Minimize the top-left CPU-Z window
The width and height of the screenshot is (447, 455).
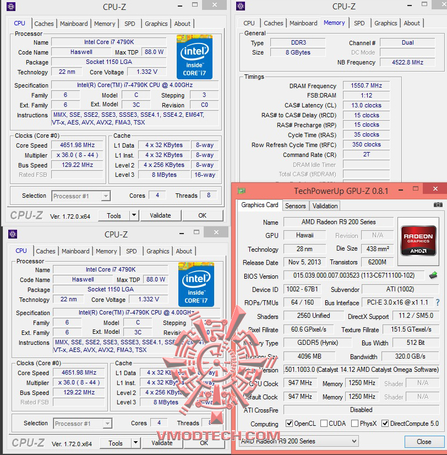tap(180, 6)
